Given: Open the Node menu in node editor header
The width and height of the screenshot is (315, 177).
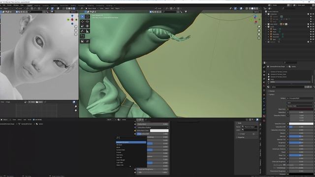Looking at the screenshot, I should click(x=30, y=119).
